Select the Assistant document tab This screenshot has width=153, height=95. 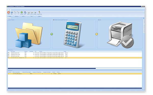point(9,18)
